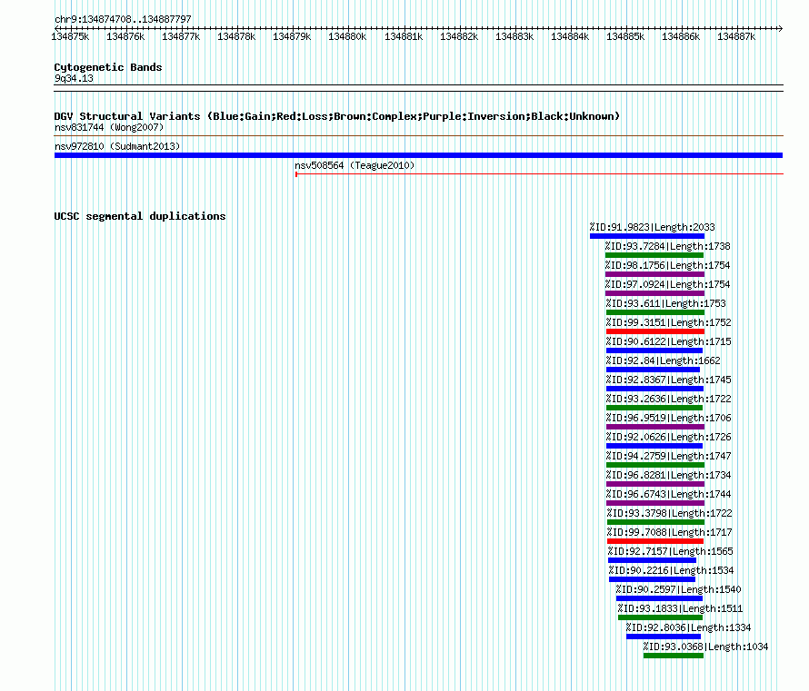Select duplication %ID:93.2636|Length:1722
This screenshot has width=809, height=691.
pyautogui.click(x=669, y=399)
